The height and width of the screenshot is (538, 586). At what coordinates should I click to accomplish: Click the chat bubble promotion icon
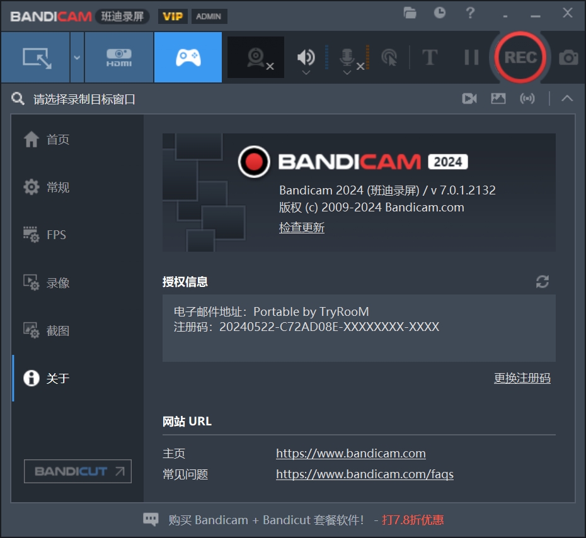151,519
